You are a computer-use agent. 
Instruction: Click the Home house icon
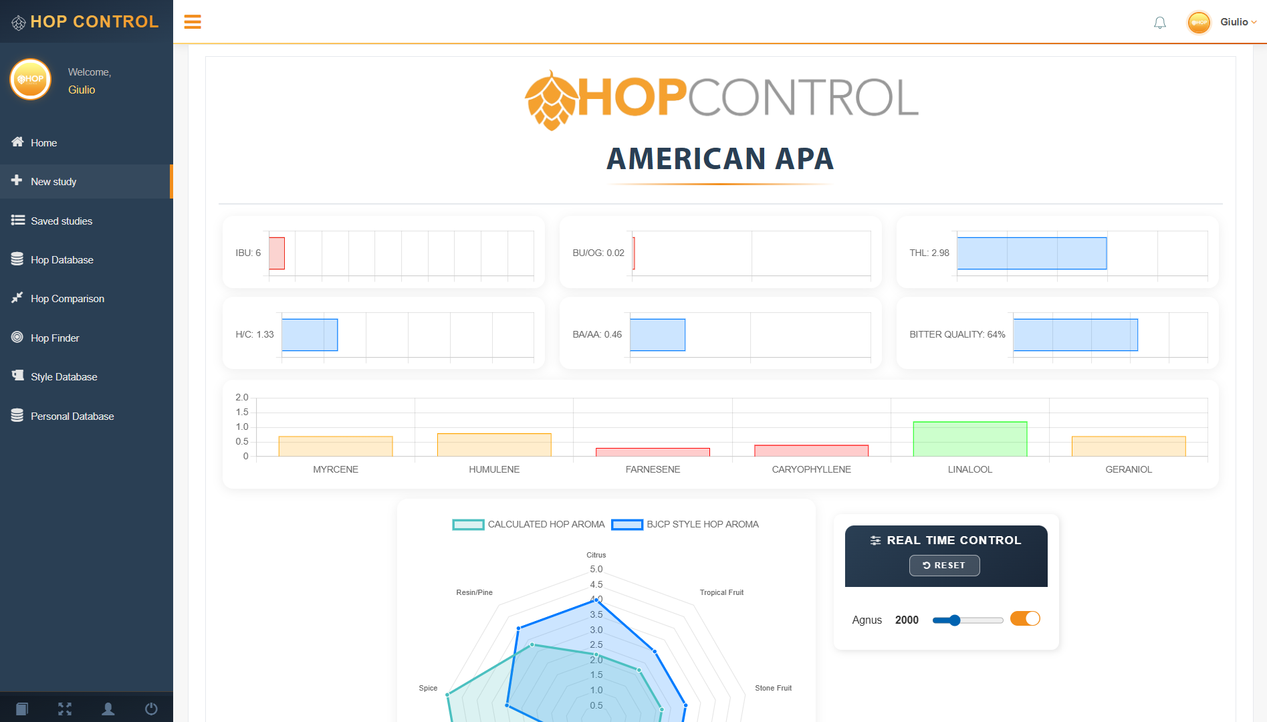17,142
